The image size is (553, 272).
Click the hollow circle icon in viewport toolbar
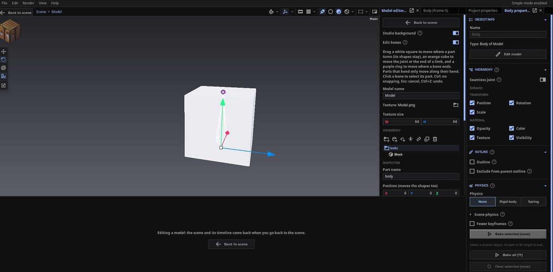(x=330, y=12)
